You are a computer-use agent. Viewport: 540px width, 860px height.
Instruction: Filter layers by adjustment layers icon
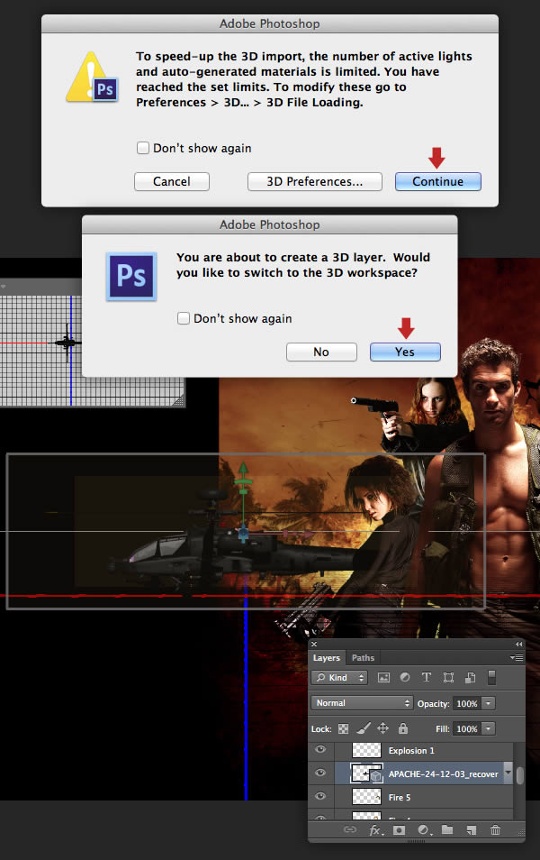(405, 678)
